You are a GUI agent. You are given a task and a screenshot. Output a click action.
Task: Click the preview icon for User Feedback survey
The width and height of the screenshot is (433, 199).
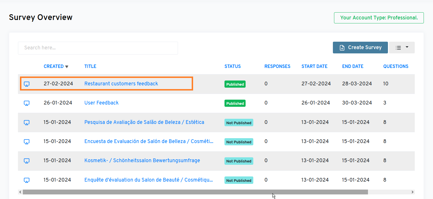click(27, 103)
